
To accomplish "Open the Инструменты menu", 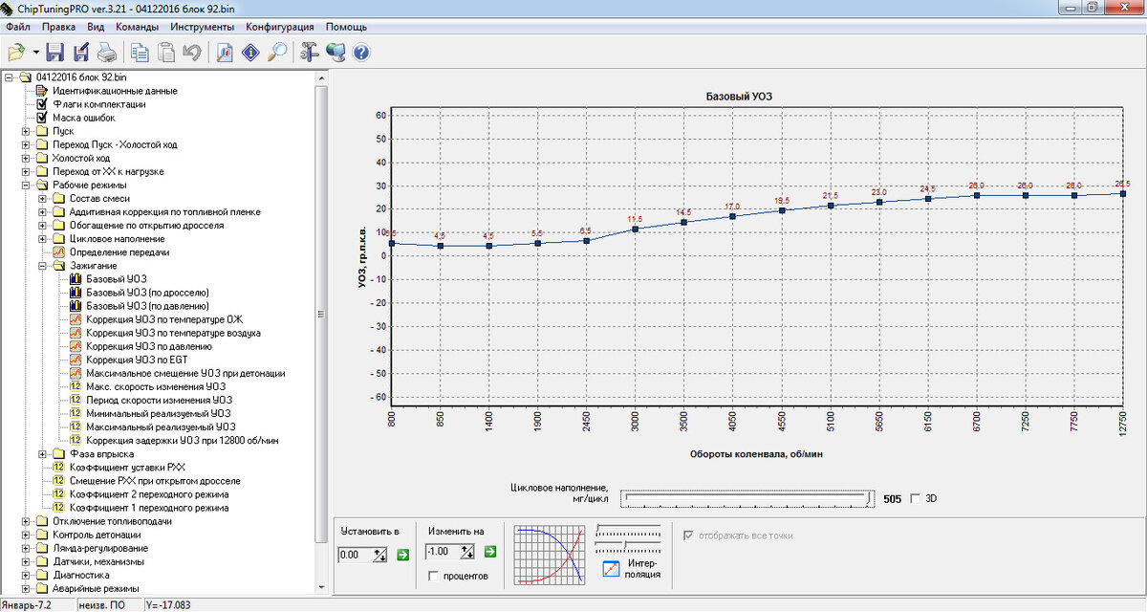I will coord(203,27).
